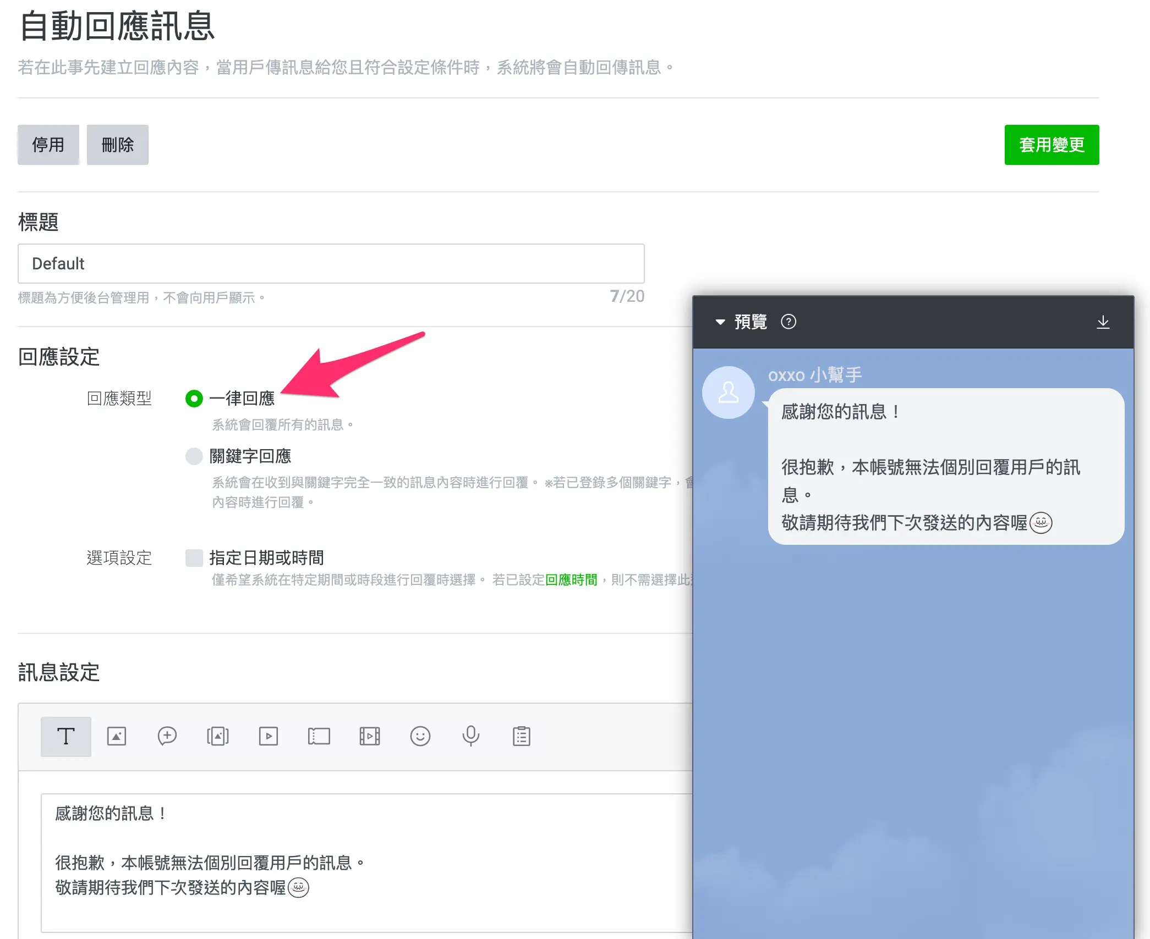
Task: Open the preview help tooltip
Action: (x=788, y=323)
